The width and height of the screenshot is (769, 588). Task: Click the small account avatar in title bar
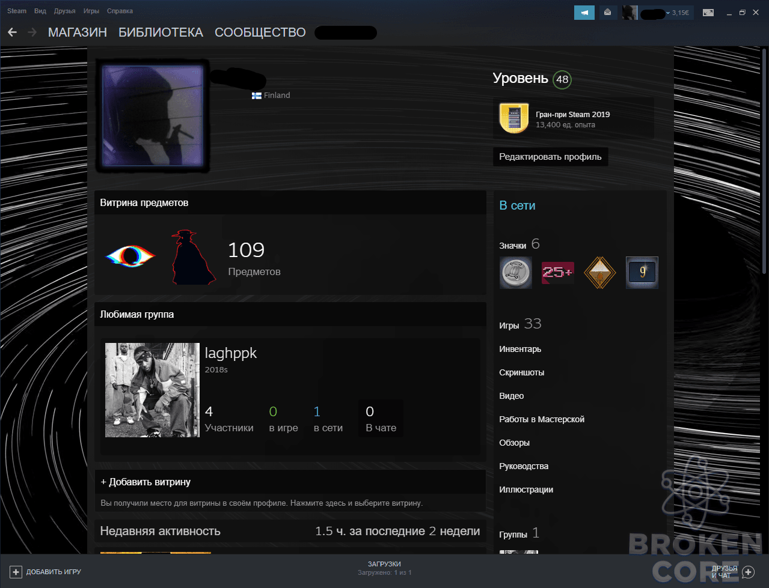point(630,13)
